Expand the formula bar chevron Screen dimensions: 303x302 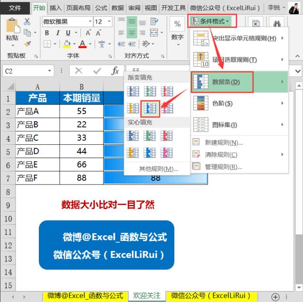298,71
